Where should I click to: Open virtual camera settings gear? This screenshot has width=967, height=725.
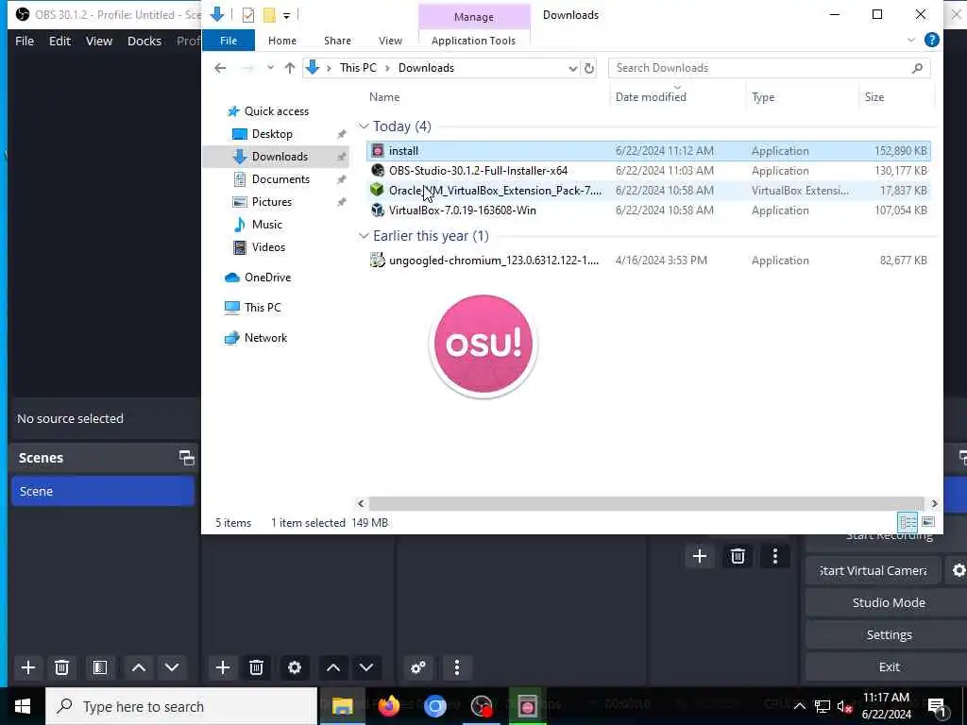958,570
